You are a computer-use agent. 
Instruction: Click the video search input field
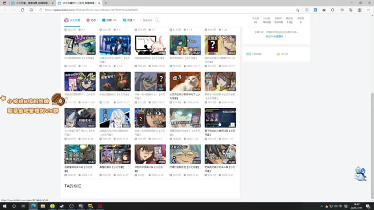(148, 20)
